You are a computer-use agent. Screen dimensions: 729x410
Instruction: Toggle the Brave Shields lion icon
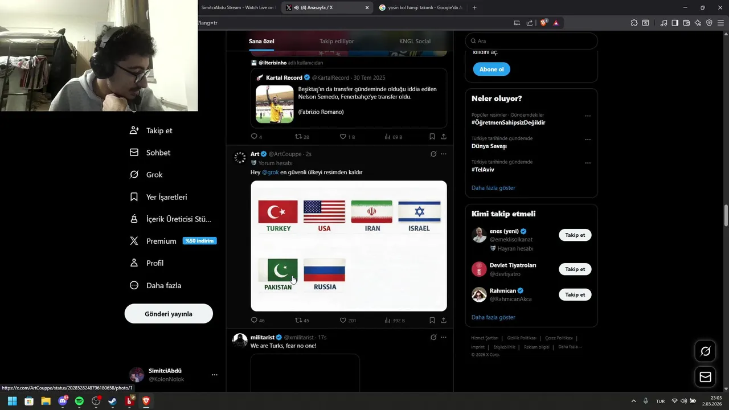(x=543, y=23)
